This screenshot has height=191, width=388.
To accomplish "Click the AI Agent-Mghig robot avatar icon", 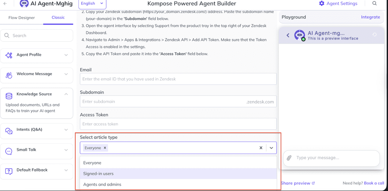I will [x=24, y=4].
